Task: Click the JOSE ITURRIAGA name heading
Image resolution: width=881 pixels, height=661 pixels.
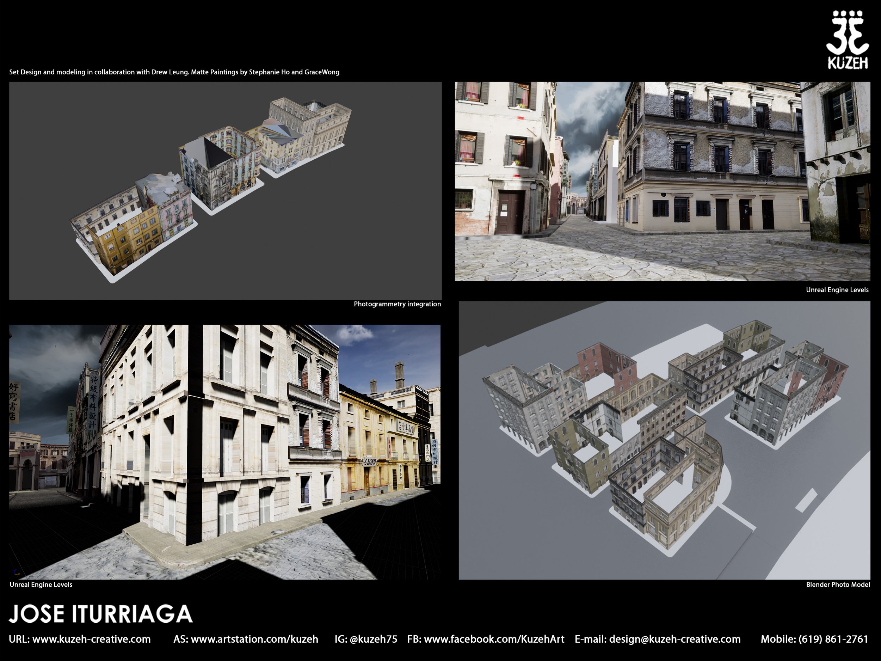Action: coord(101,614)
